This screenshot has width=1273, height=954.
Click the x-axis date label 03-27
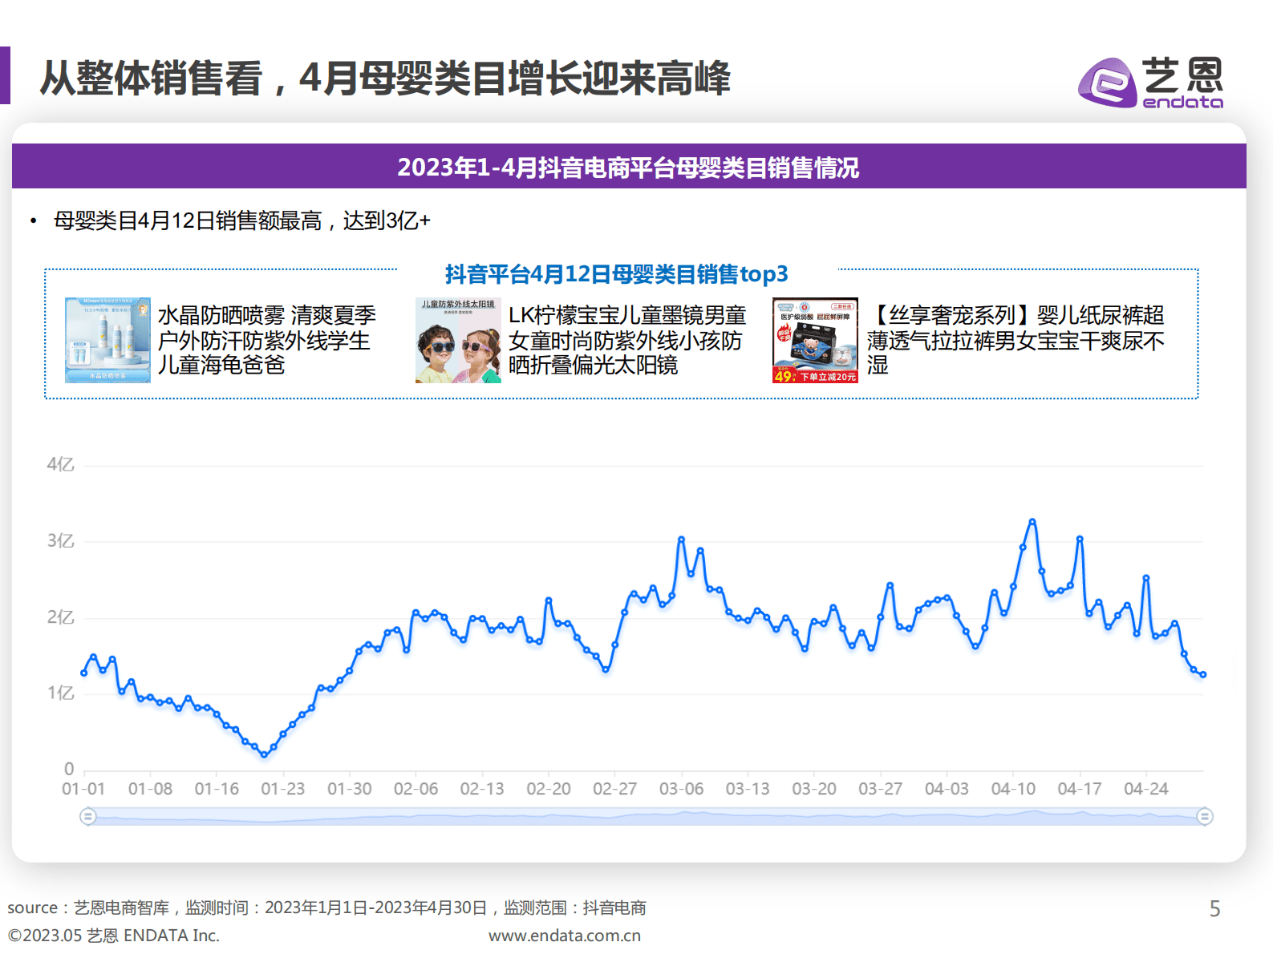tap(880, 789)
